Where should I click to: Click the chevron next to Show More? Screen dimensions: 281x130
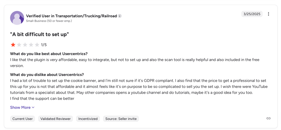coord(33,108)
